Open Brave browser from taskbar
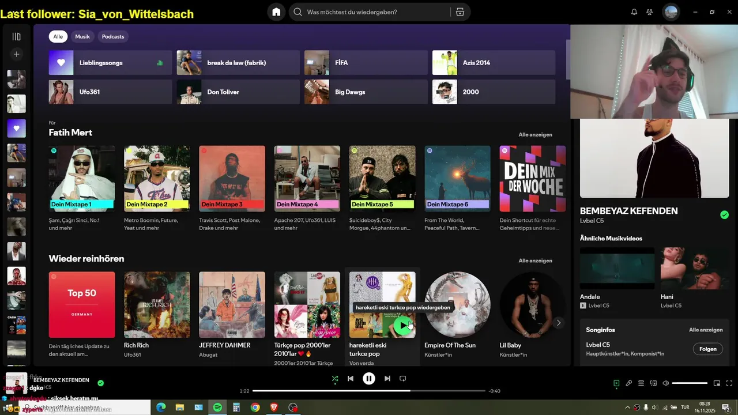738x415 pixels. pyautogui.click(x=274, y=408)
